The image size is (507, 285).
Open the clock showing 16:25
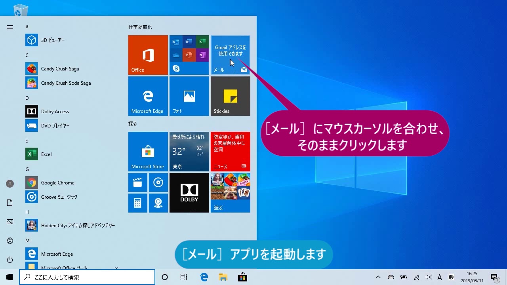coord(472,277)
